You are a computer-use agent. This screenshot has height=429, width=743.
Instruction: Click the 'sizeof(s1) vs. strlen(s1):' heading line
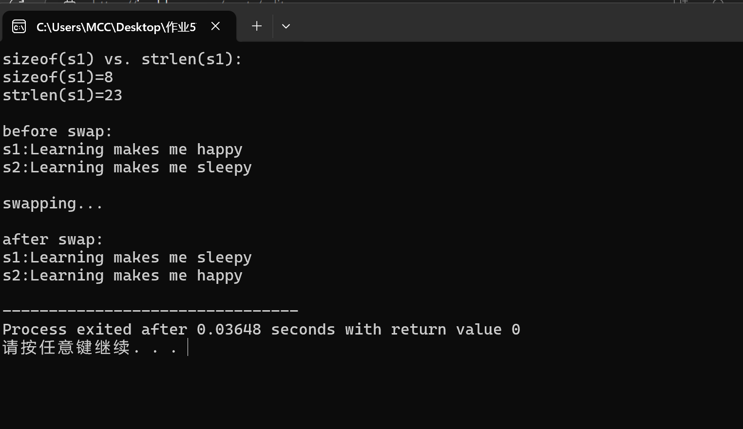(x=122, y=59)
